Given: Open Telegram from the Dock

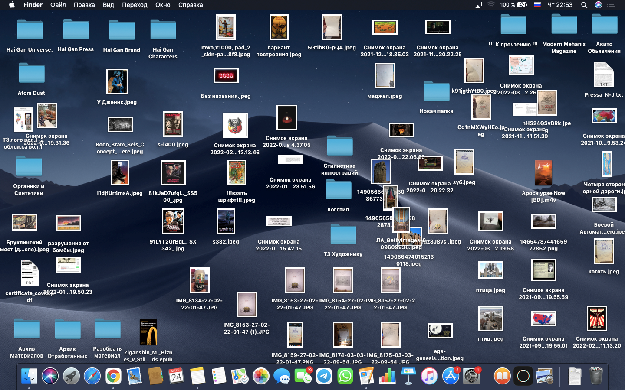Looking at the screenshot, I should [x=324, y=376].
